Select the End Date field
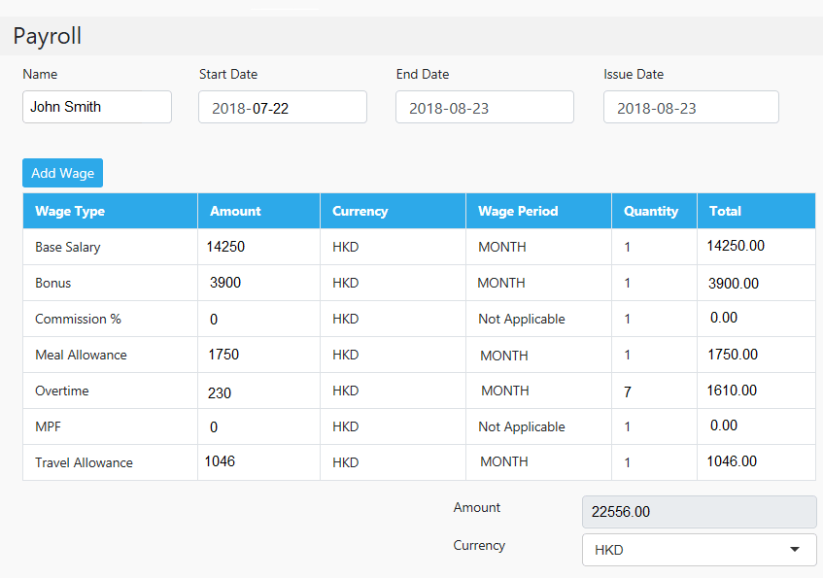 (485, 107)
